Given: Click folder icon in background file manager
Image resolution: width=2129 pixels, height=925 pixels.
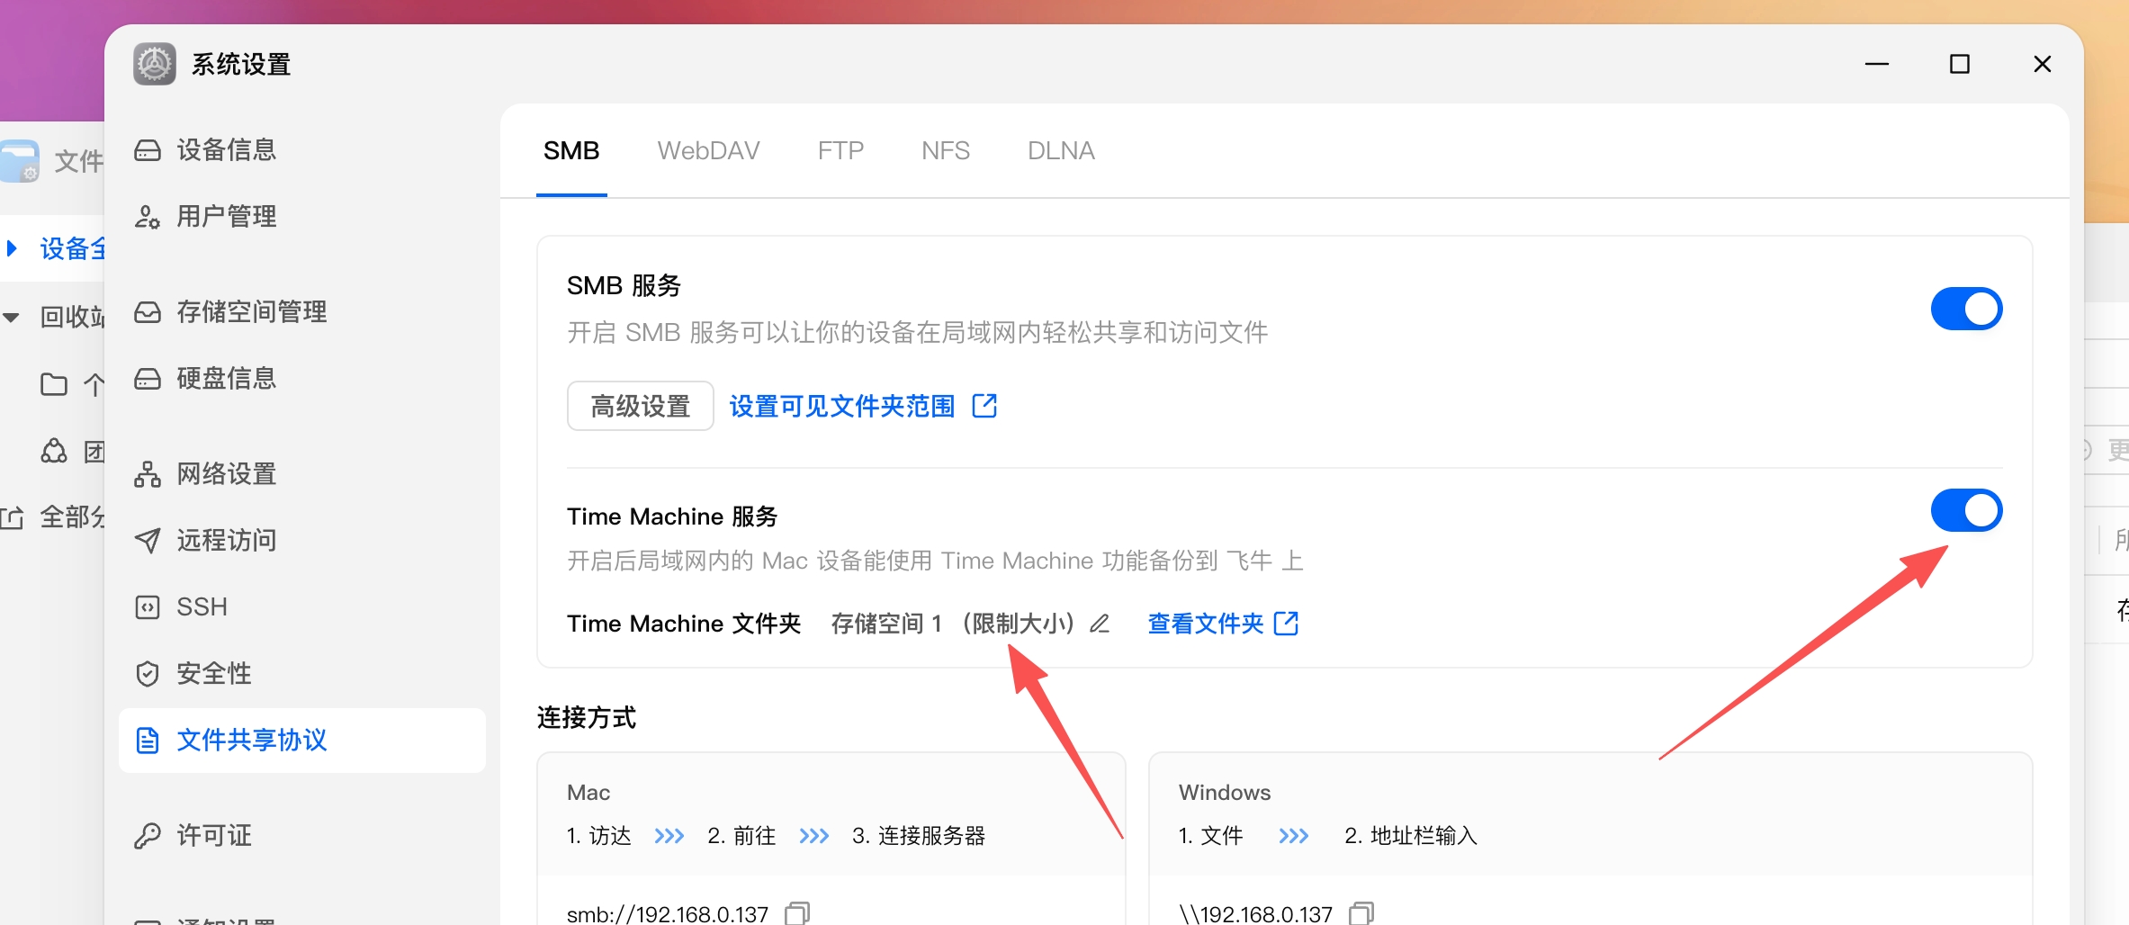Looking at the screenshot, I should [54, 384].
